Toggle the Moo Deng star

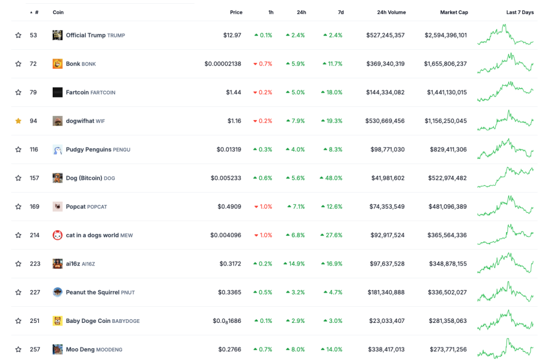18,349
